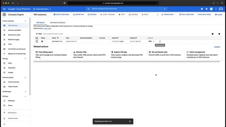226x127 pixels.
Task: Open the View billing report card
Action: coord(52,55)
